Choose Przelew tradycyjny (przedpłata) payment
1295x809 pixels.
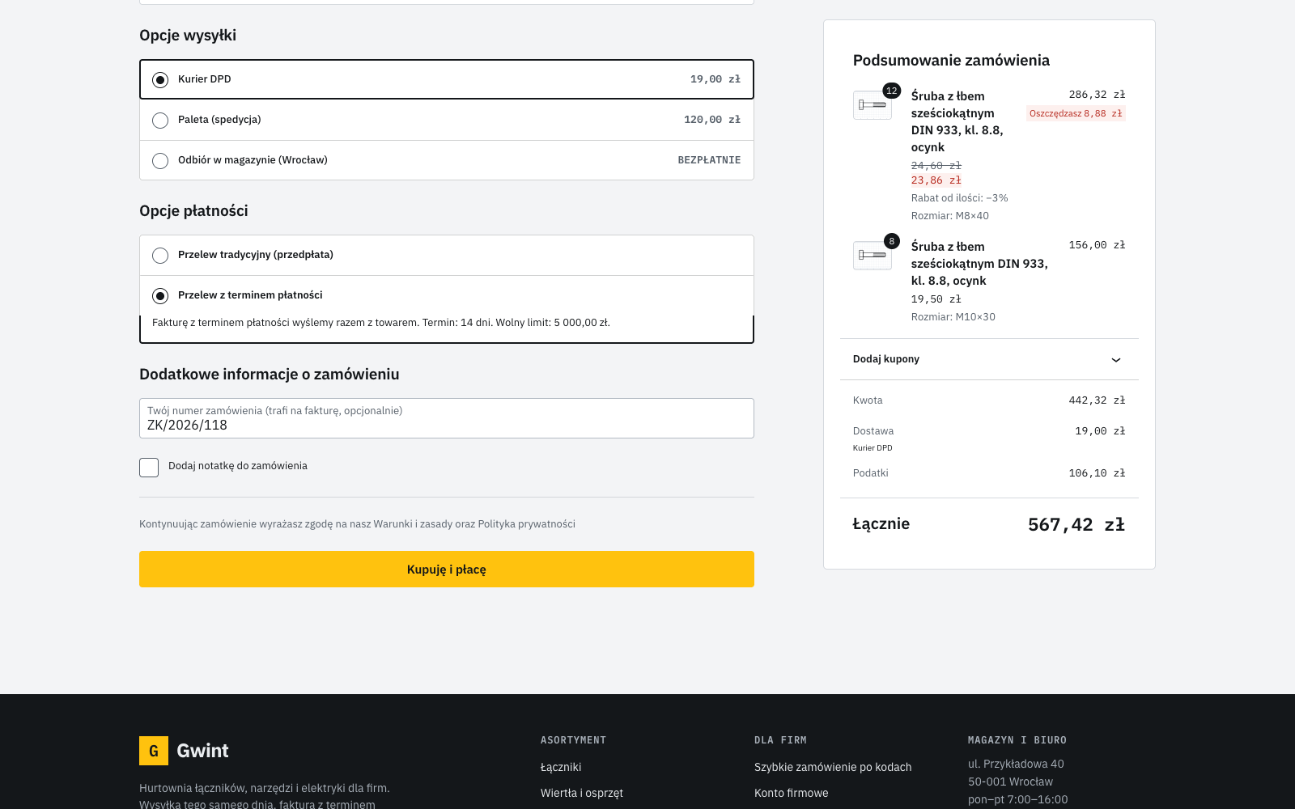click(447, 255)
